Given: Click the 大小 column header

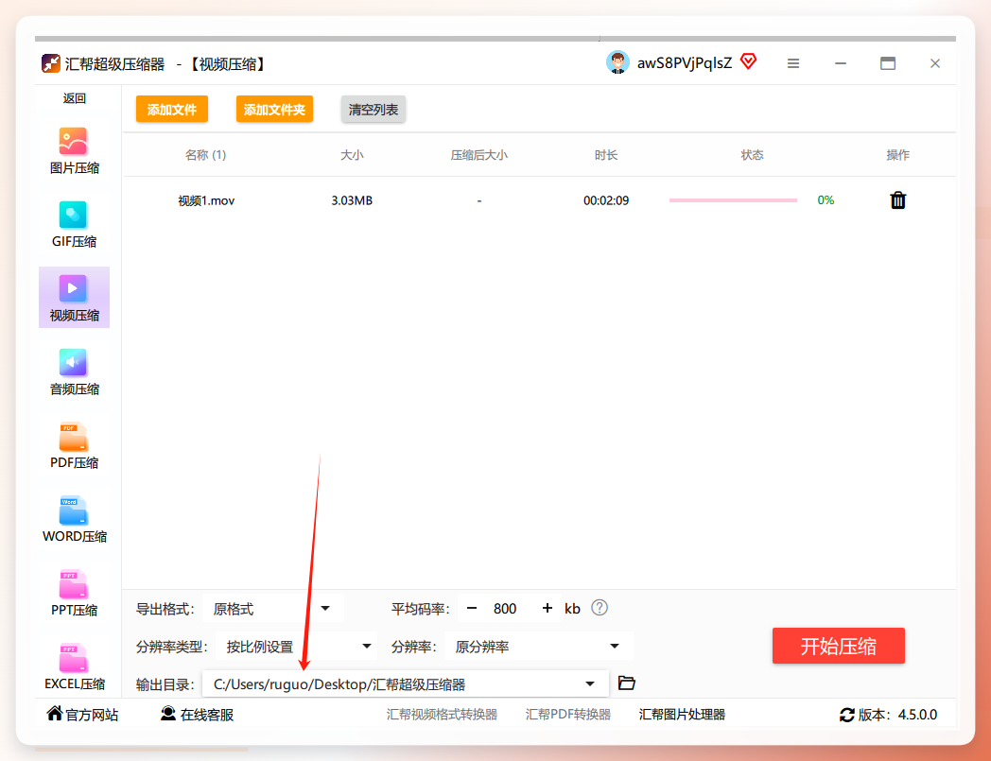Looking at the screenshot, I should pos(352,155).
